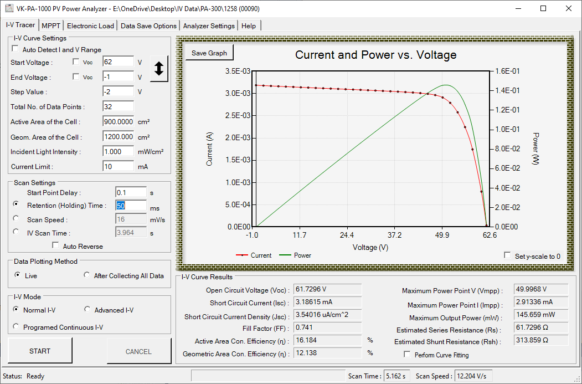The image size is (582, 384).
Task: Select Retention (Holding) Time radio button
Action: coord(16,204)
